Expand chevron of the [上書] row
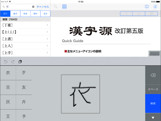Image resolution: width=161 pixels, height=121 pixels. click(47, 39)
